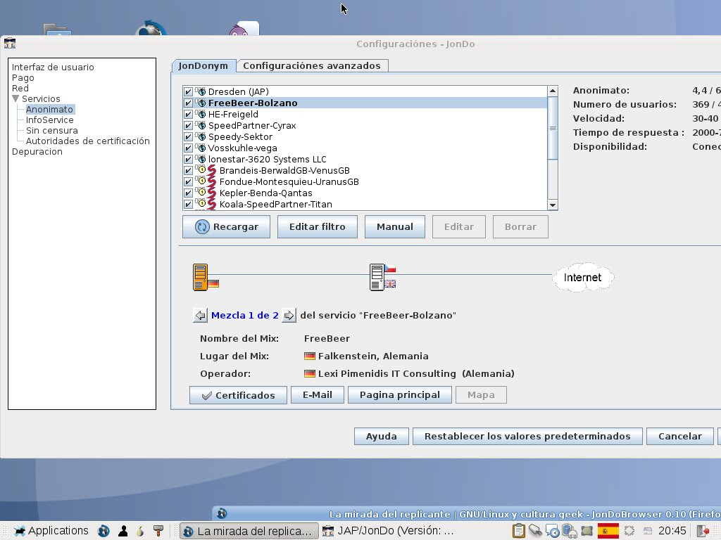
Task: Click the Recargar refresh arrows icon
Action: coord(202,227)
